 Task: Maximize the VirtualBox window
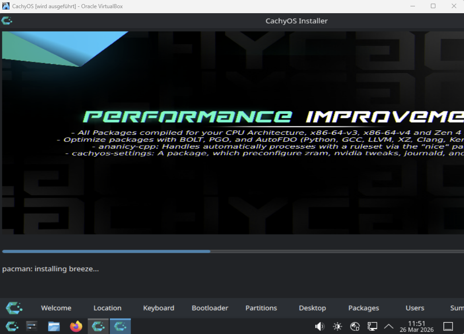[433, 6]
